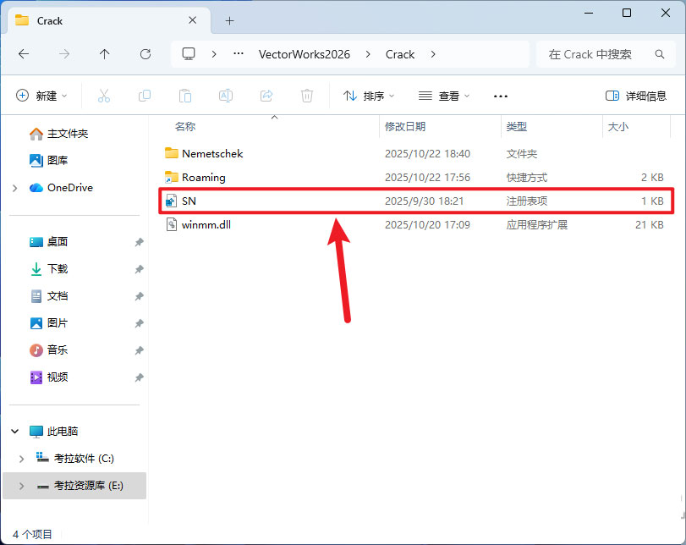
Task: Click the Copy icon in toolbar
Action: tap(145, 96)
